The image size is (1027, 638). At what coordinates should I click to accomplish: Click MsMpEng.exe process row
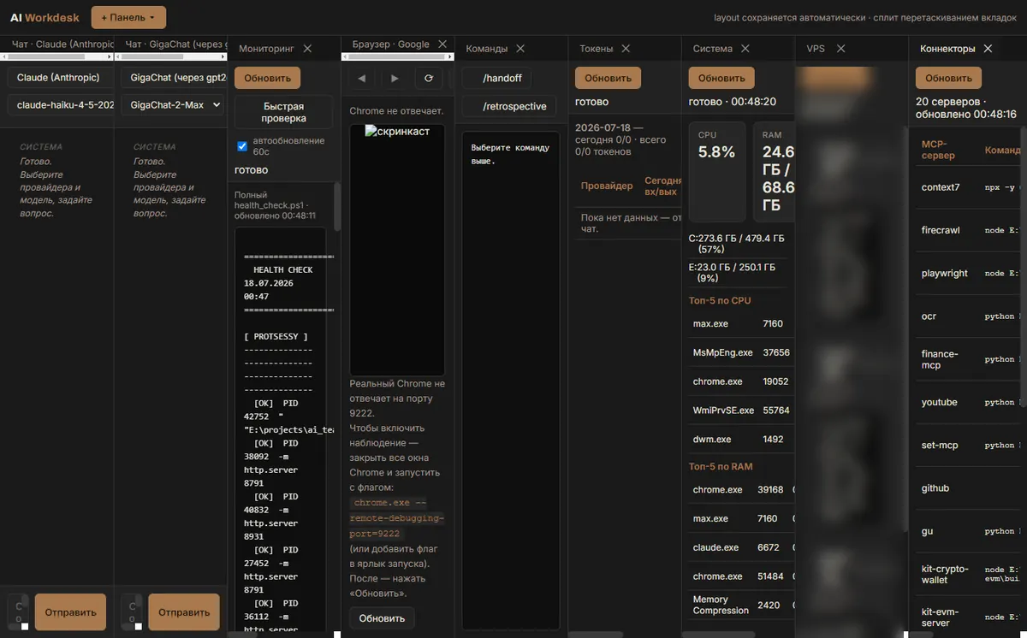742,352
